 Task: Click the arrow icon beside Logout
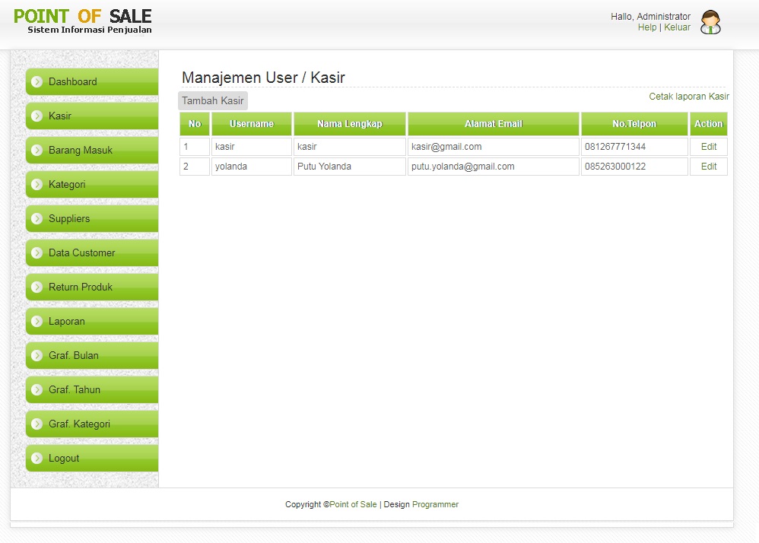tap(37, 458)
